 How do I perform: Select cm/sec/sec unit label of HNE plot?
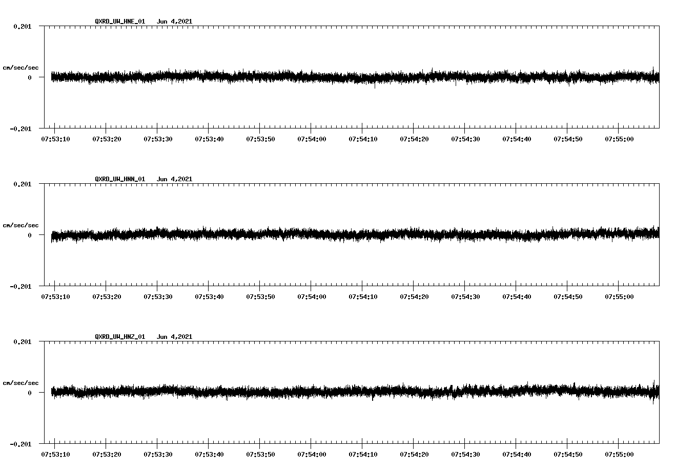point(21,68)
